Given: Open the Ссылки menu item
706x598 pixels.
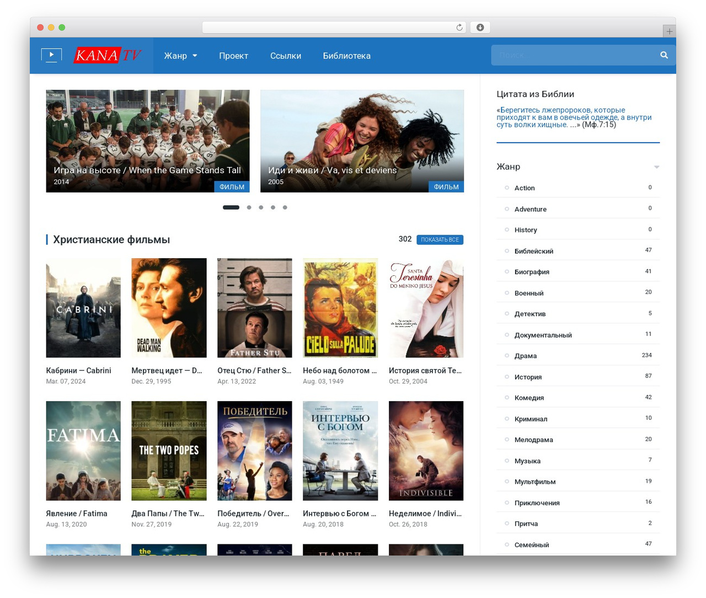Looking at the screenshot, I should pyautogui.click(x=286, y=56).
